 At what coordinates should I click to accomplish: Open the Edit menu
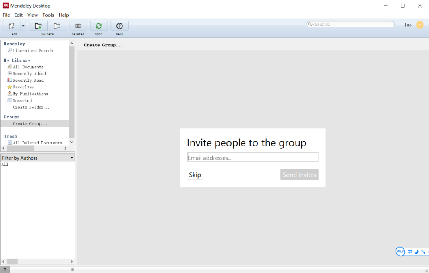coord(19,15)
